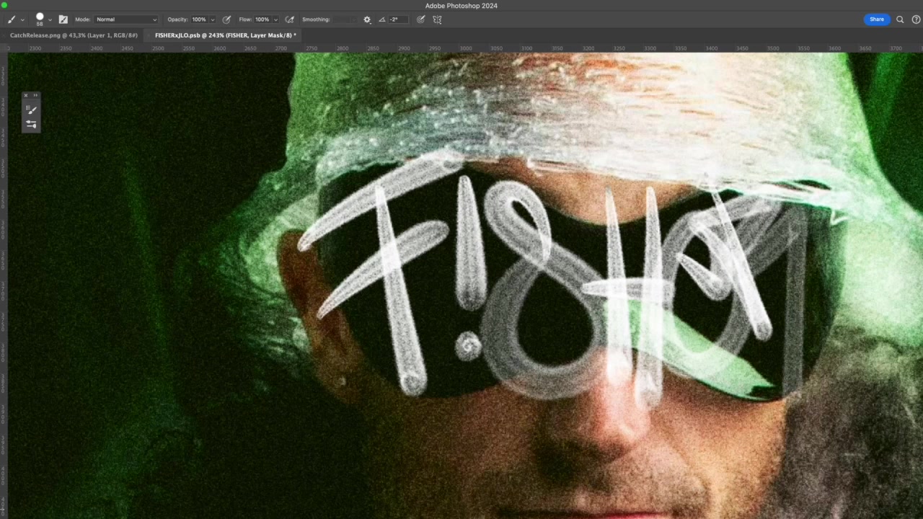
Task: Open the Search magnifier icon
Action: [900, 19]
